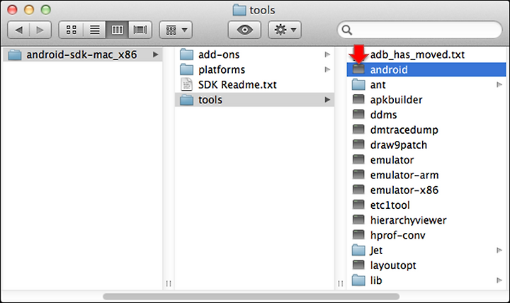Image resolution: width=510 pixels, height=303 pixels.
Task: Select the hprof-conv executable icon
Action: (358, 235)
